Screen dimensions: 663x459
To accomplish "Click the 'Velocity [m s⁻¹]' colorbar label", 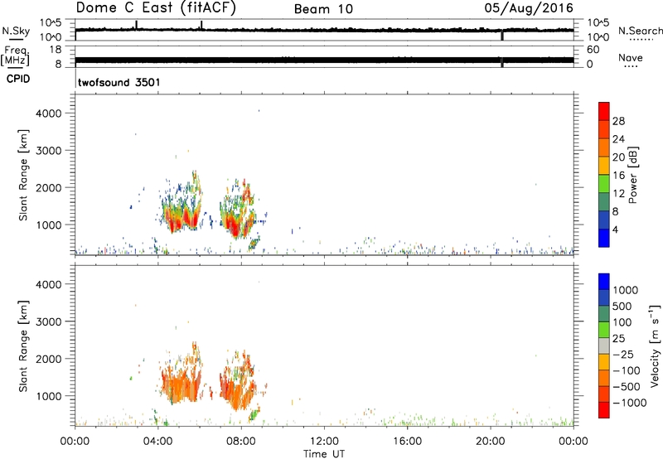I will [x=655, y=345].
